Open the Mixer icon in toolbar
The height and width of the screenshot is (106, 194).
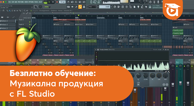[x=126, y=7]
